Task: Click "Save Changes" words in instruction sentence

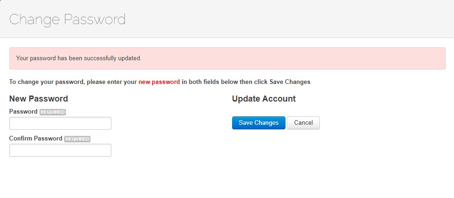Action: click(290, 82)
